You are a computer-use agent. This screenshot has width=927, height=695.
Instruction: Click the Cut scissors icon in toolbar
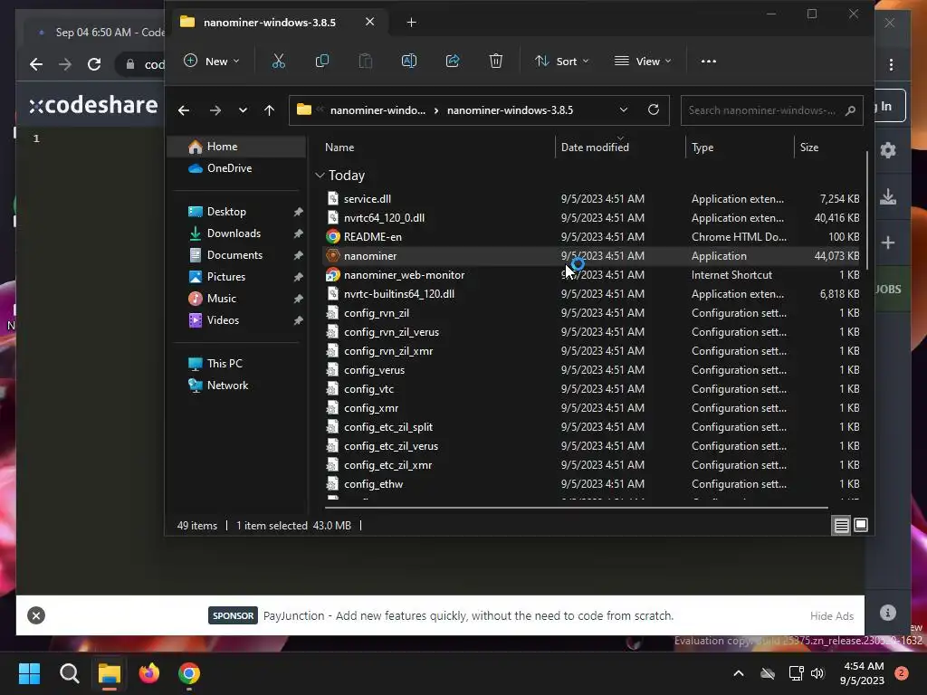pos(279,61)
